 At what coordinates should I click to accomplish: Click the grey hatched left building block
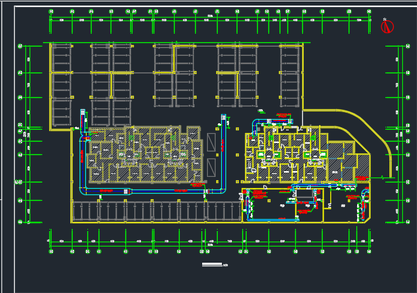point(145,155)
